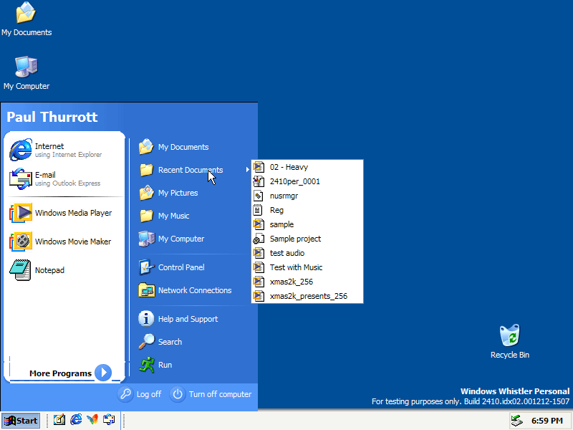573x430 pixels.
Task: Open 'Sample project' recent document
Action: point(295,239)
